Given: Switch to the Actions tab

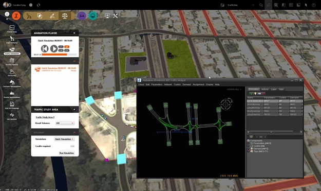Looking at the screenshot, I should click(265, 89).
